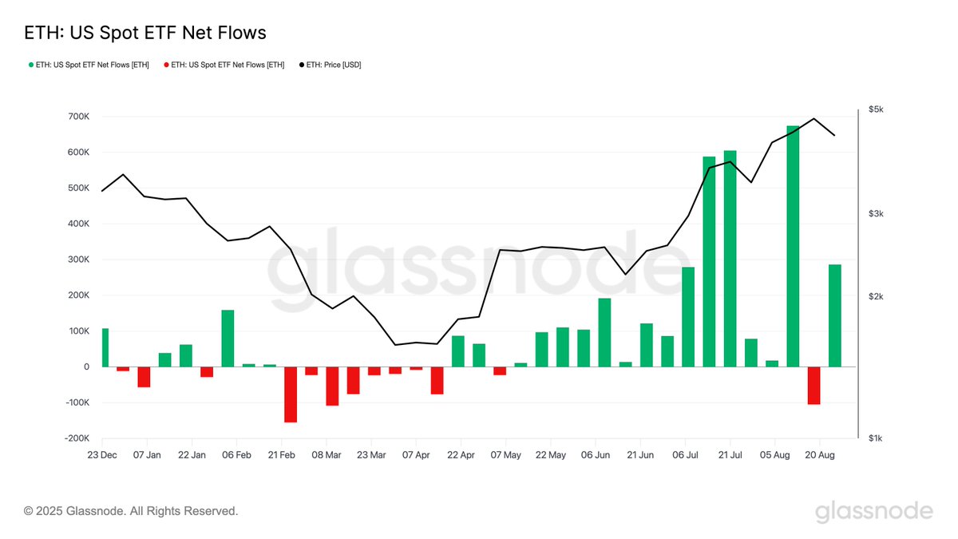Screen dimensions: 958x539
Task: Toggle the green Net Flows legend series
Action: click(x=93, y=65)
